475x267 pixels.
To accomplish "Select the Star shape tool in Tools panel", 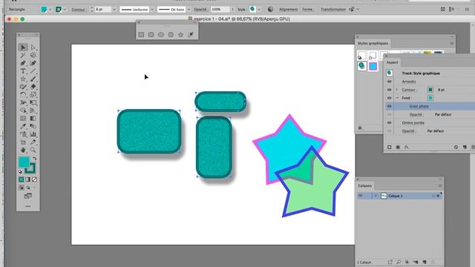I will click(23, 79).
